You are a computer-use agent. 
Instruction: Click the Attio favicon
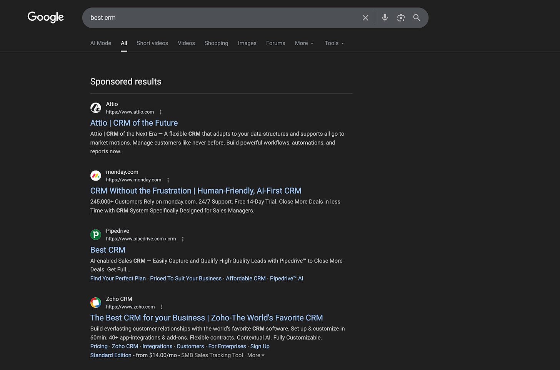(96, 108)
